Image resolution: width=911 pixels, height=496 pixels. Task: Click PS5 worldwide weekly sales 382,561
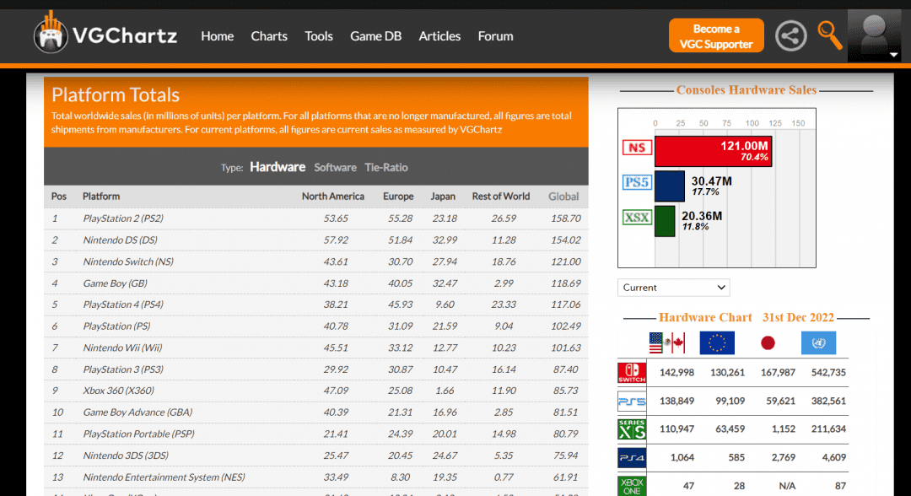pyautogui.click(x=828, y=401)
